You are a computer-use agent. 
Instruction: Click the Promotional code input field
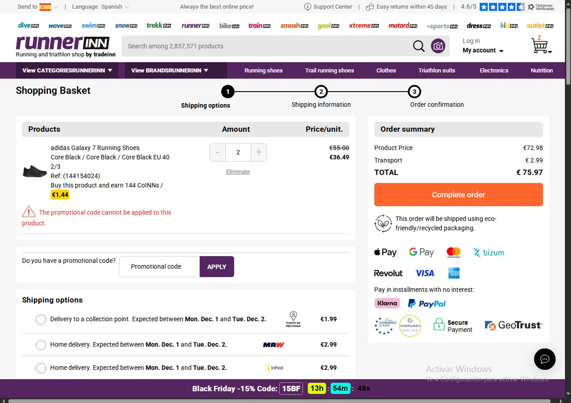pyautogui.click(x=159, y=267)
